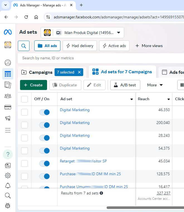Screen dimensions: 184x212
Task: Switch to the Campaigns tab
Action: 37,72
